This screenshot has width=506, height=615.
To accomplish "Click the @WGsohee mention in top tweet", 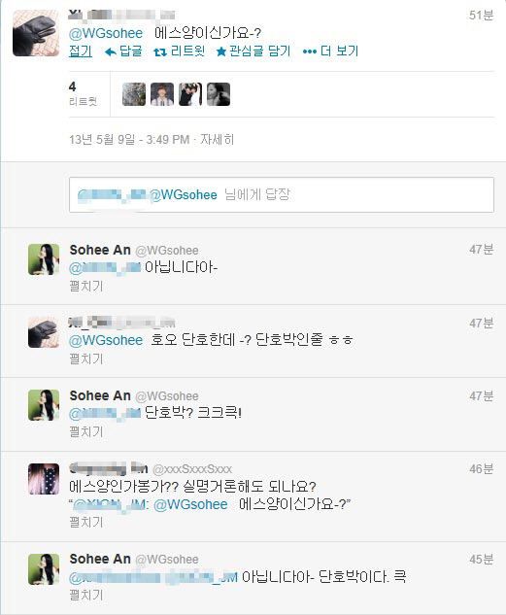I will pos(106,33).
